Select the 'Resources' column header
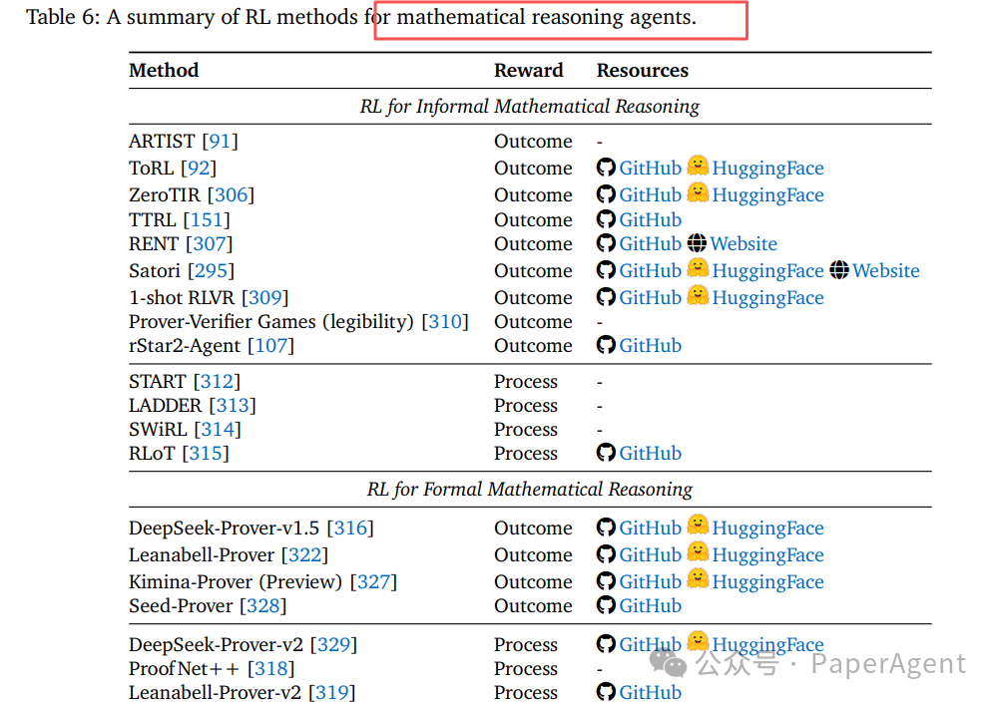Viewport: 997px width, 703px height. click(x=642, y=70)
